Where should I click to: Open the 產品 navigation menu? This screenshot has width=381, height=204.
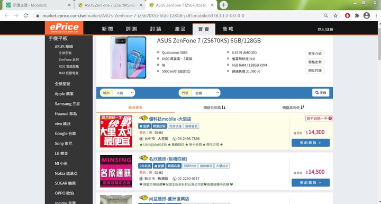(180, 29)
